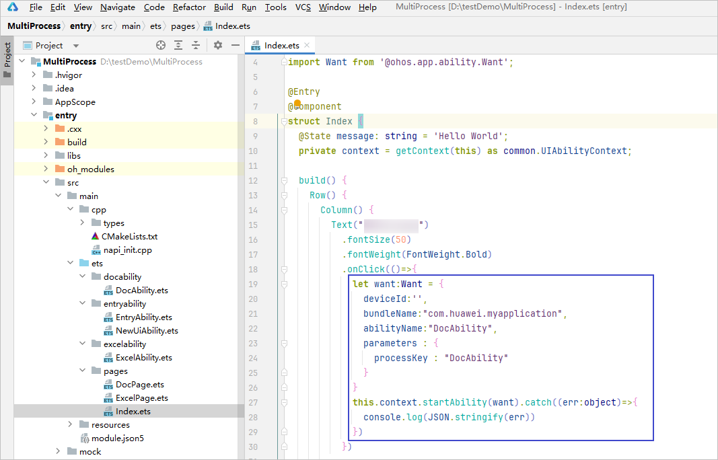The width and height of the screenshot is (718, 460).
Task: Click the DevEco Studio logo icon
Action: [x=13, y=7]
